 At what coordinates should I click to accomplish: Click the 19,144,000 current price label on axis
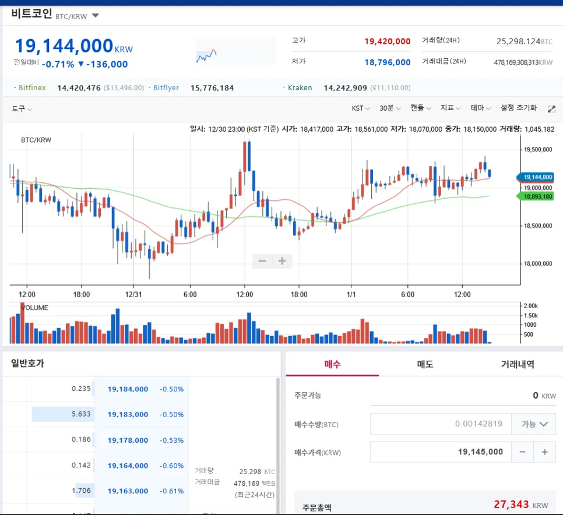536,177
